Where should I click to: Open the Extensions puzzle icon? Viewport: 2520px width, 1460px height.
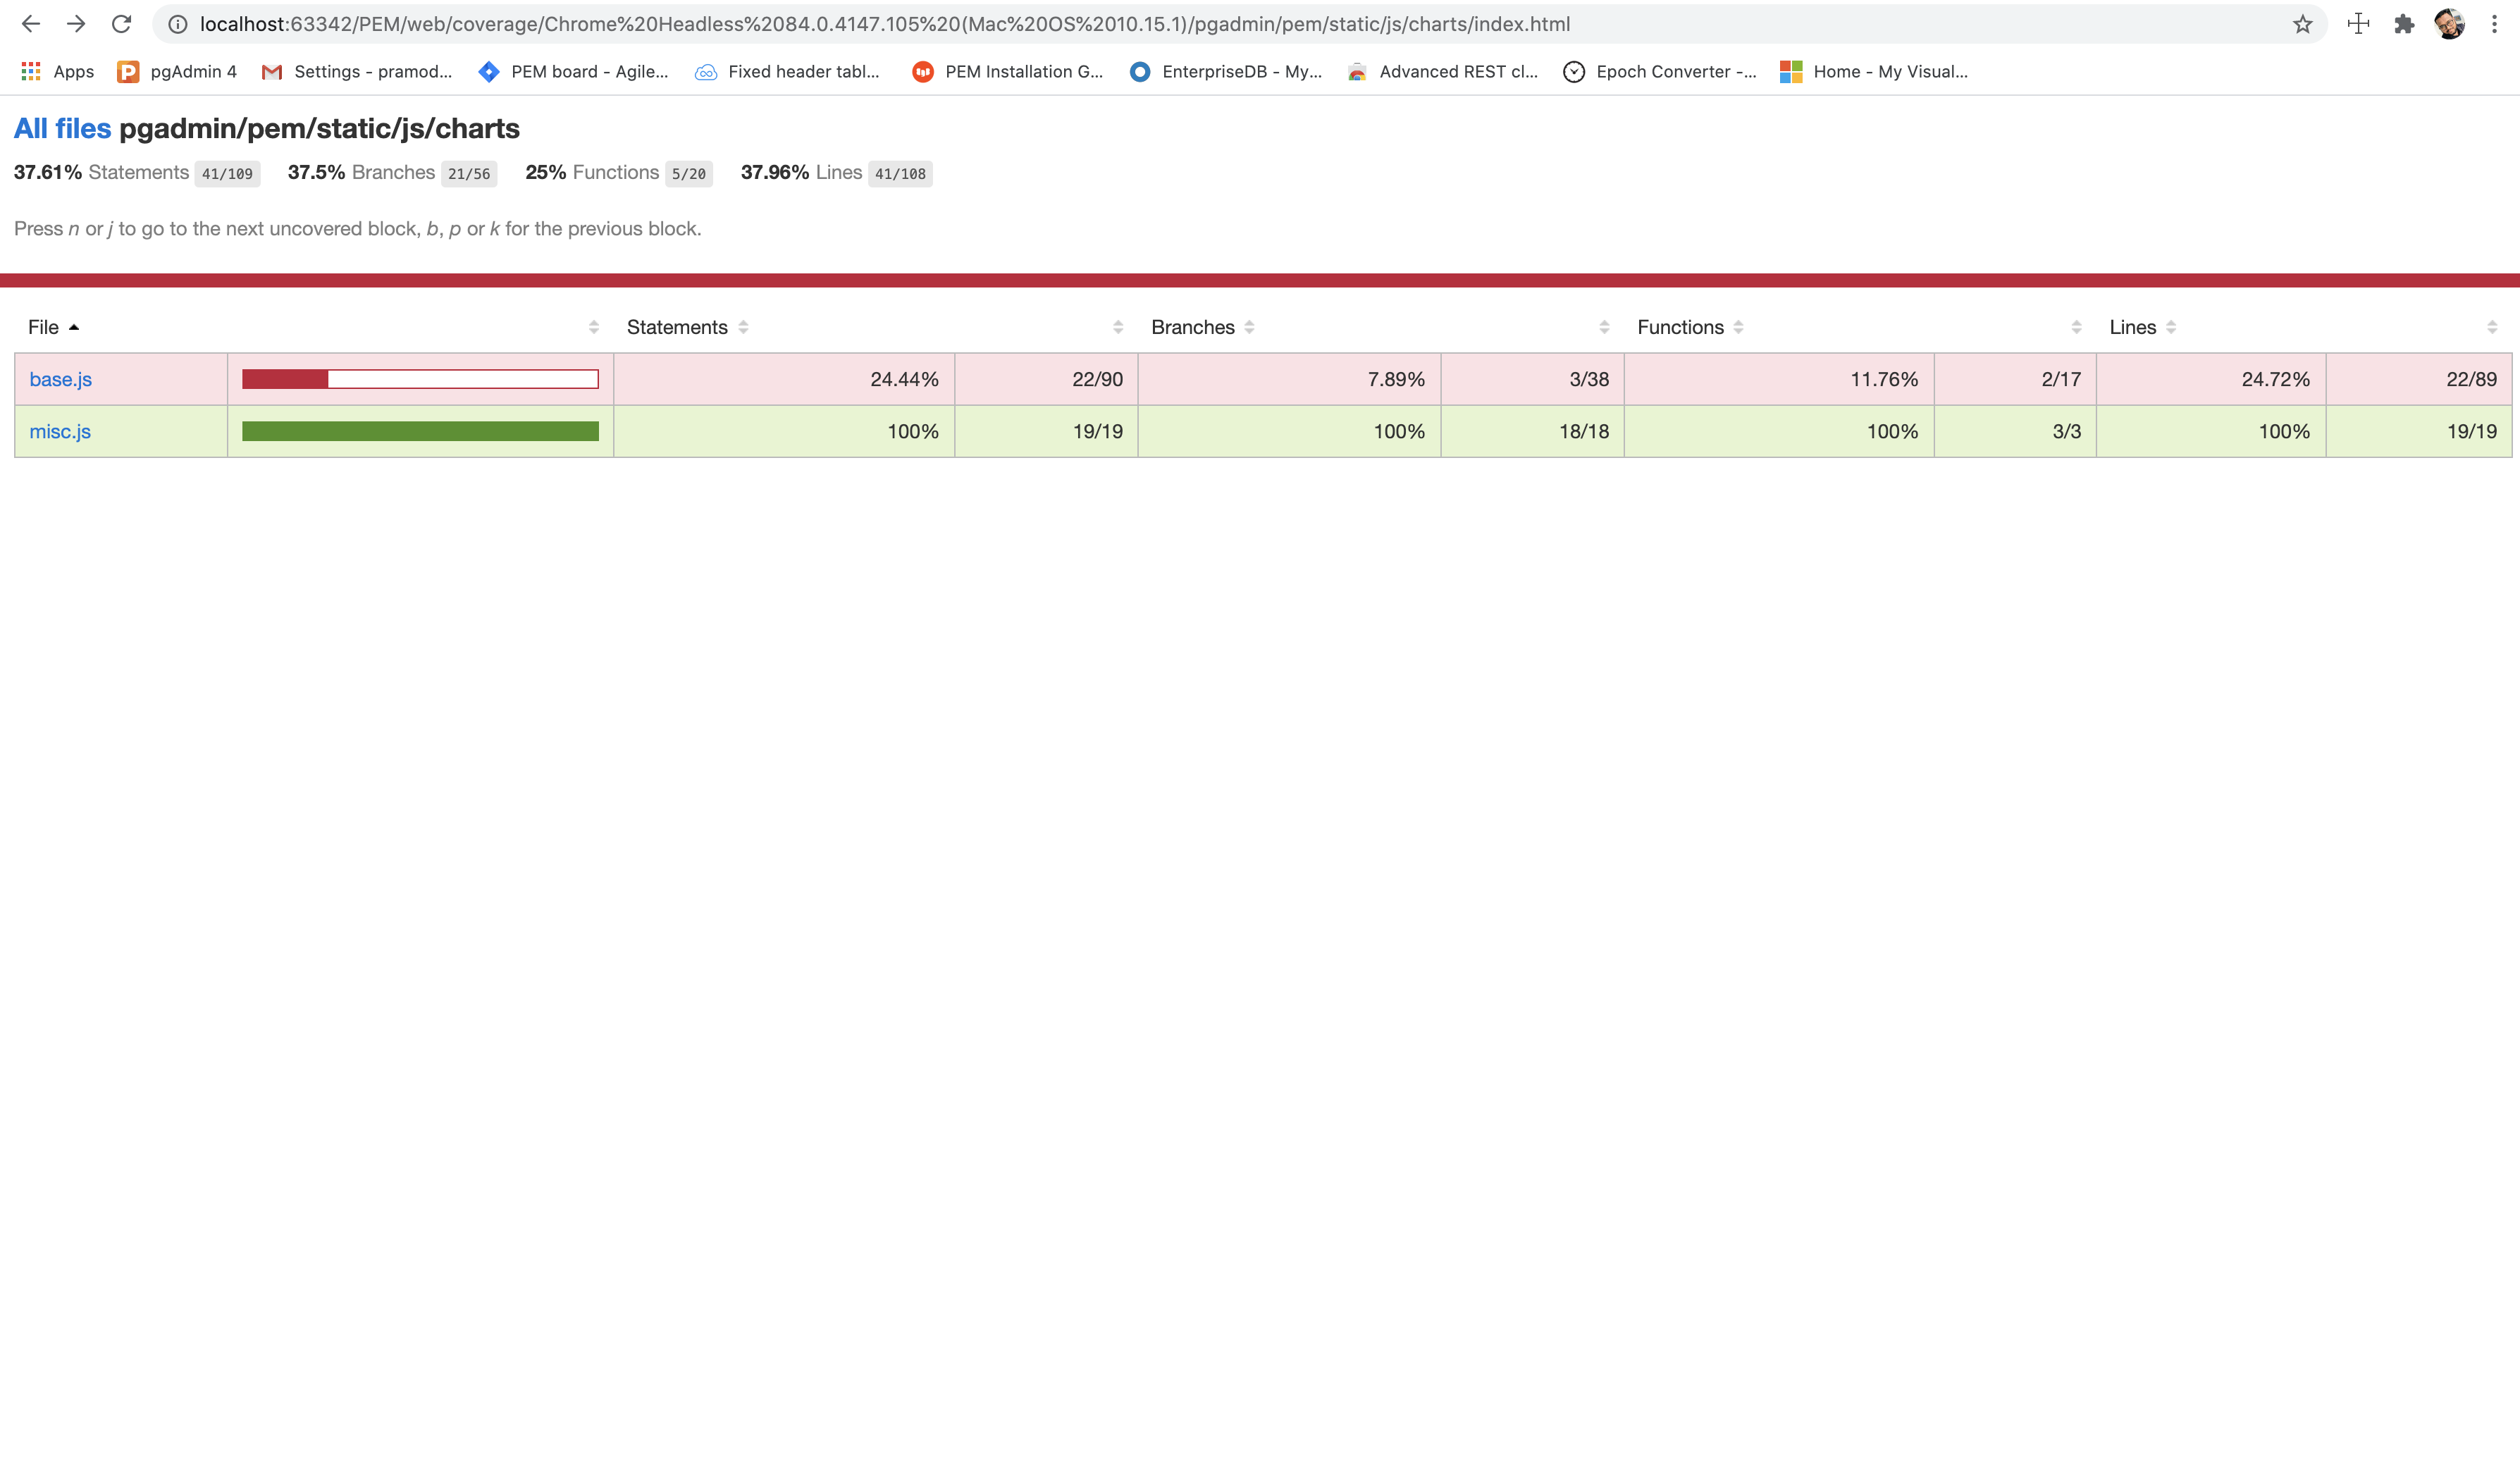point(2404,24)
